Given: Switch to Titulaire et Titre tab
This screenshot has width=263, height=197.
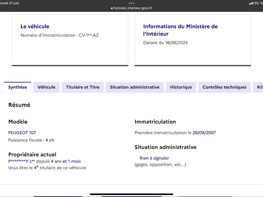Looking at the screenshot, I should coord(83,87).
